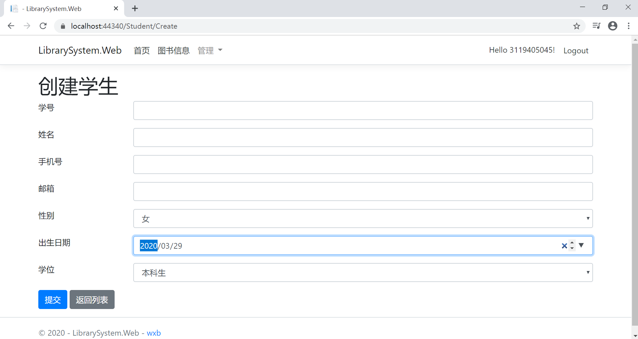The height and width of the screenshot is (339, 638).
Task: Log out using the Logout link
Action: click(576, 51)
